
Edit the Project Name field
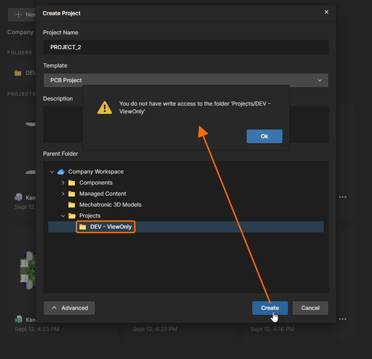pyautogui.click(x=186, y=47)
